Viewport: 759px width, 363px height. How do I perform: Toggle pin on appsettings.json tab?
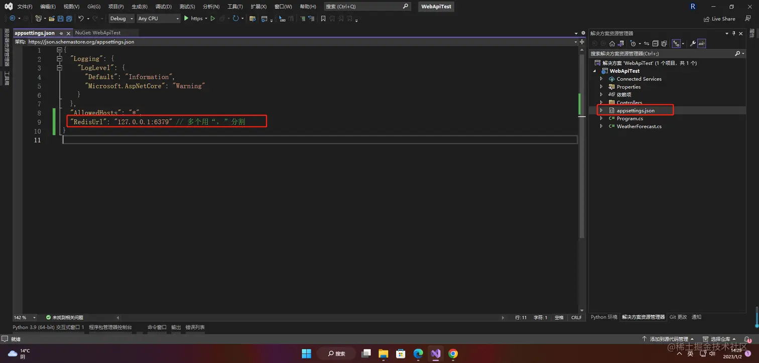[x=61, y=33]
